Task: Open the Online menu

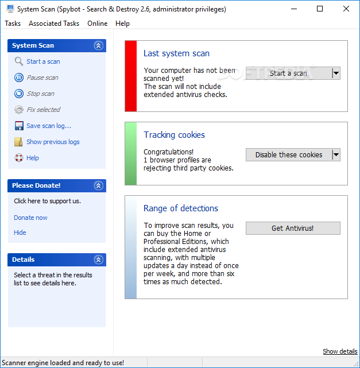Action: point(98,24)
